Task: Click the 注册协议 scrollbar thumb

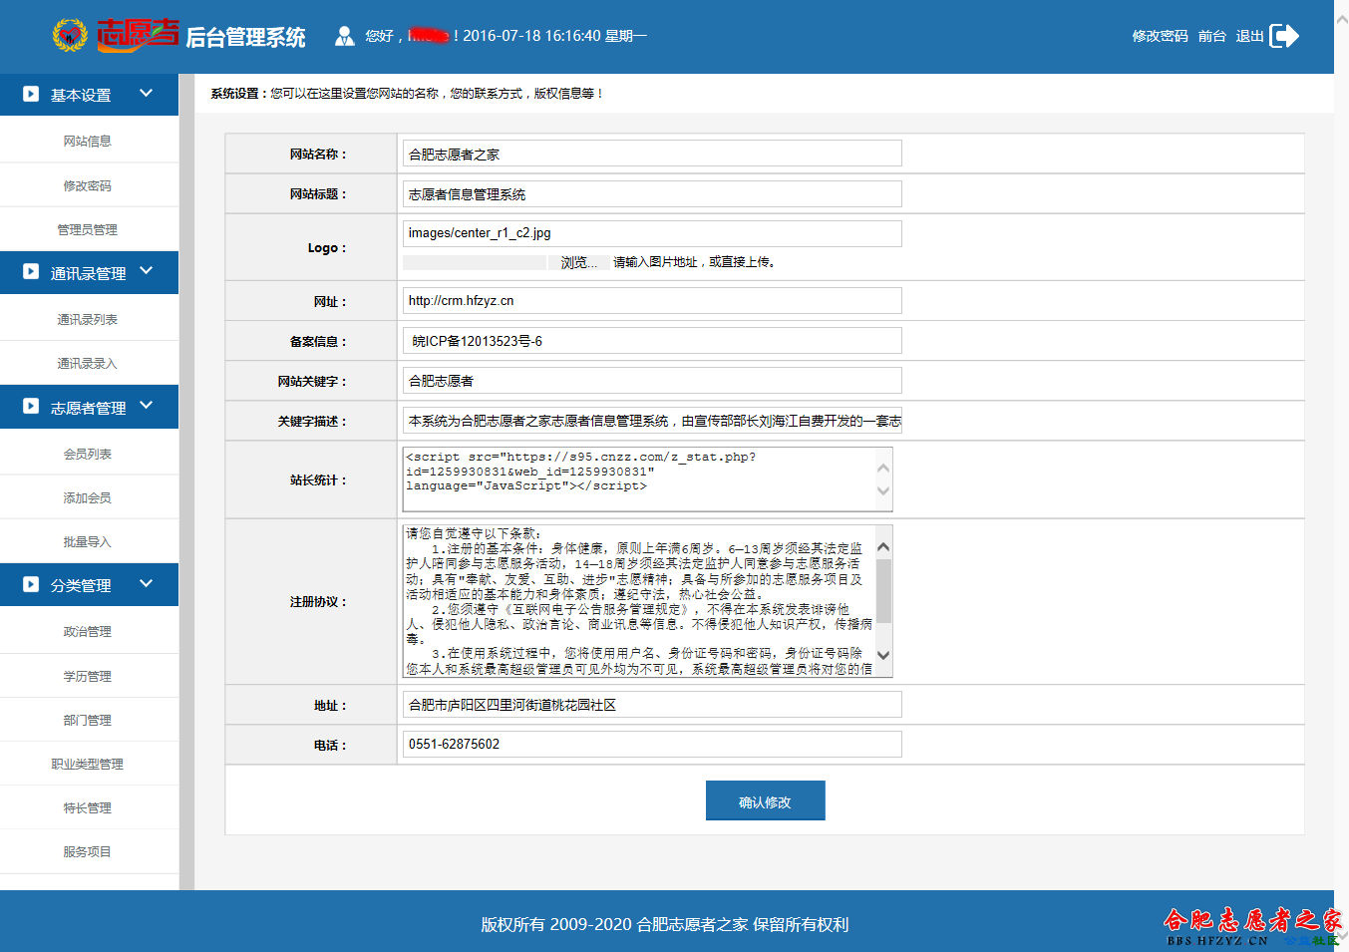Action: (x=883, y=589)
